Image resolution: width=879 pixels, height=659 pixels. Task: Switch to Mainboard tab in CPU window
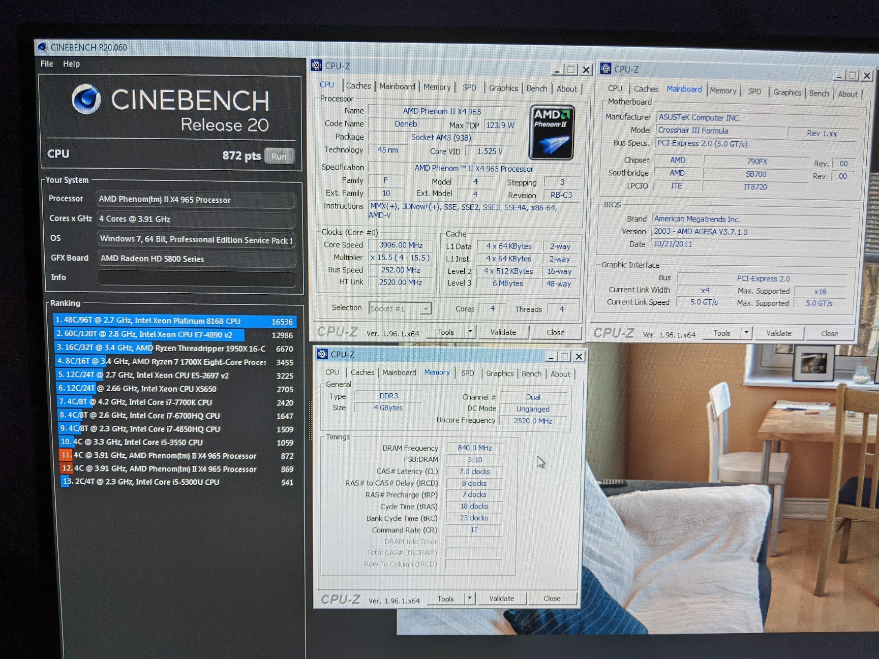click(x=397, y=86)
